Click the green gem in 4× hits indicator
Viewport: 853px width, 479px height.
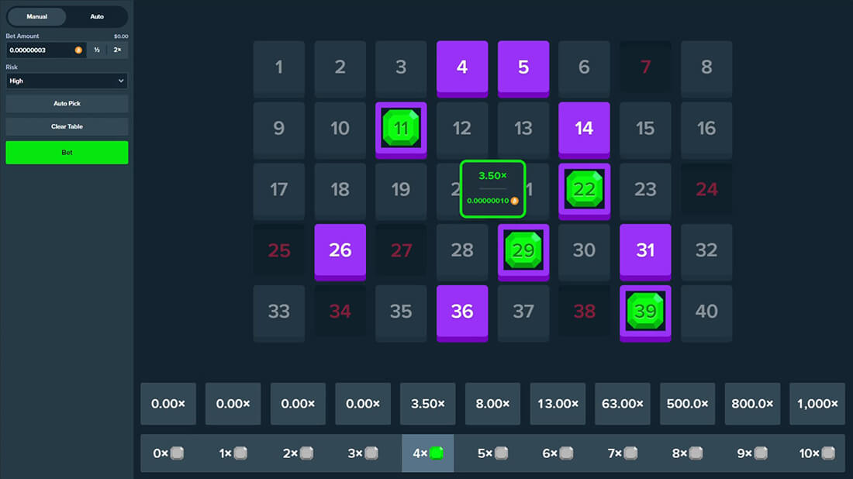pos(437,453)
